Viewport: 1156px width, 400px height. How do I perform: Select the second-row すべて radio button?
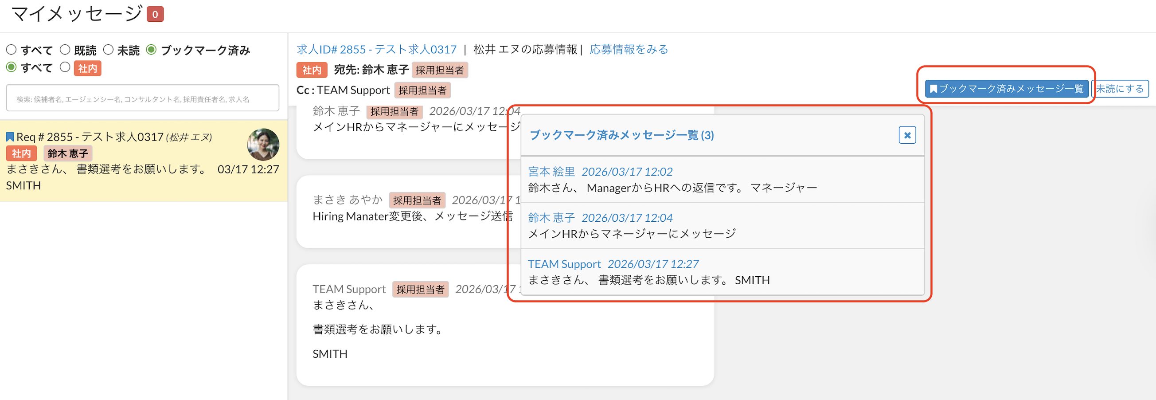pyautogui.click(x=12, y=67)
